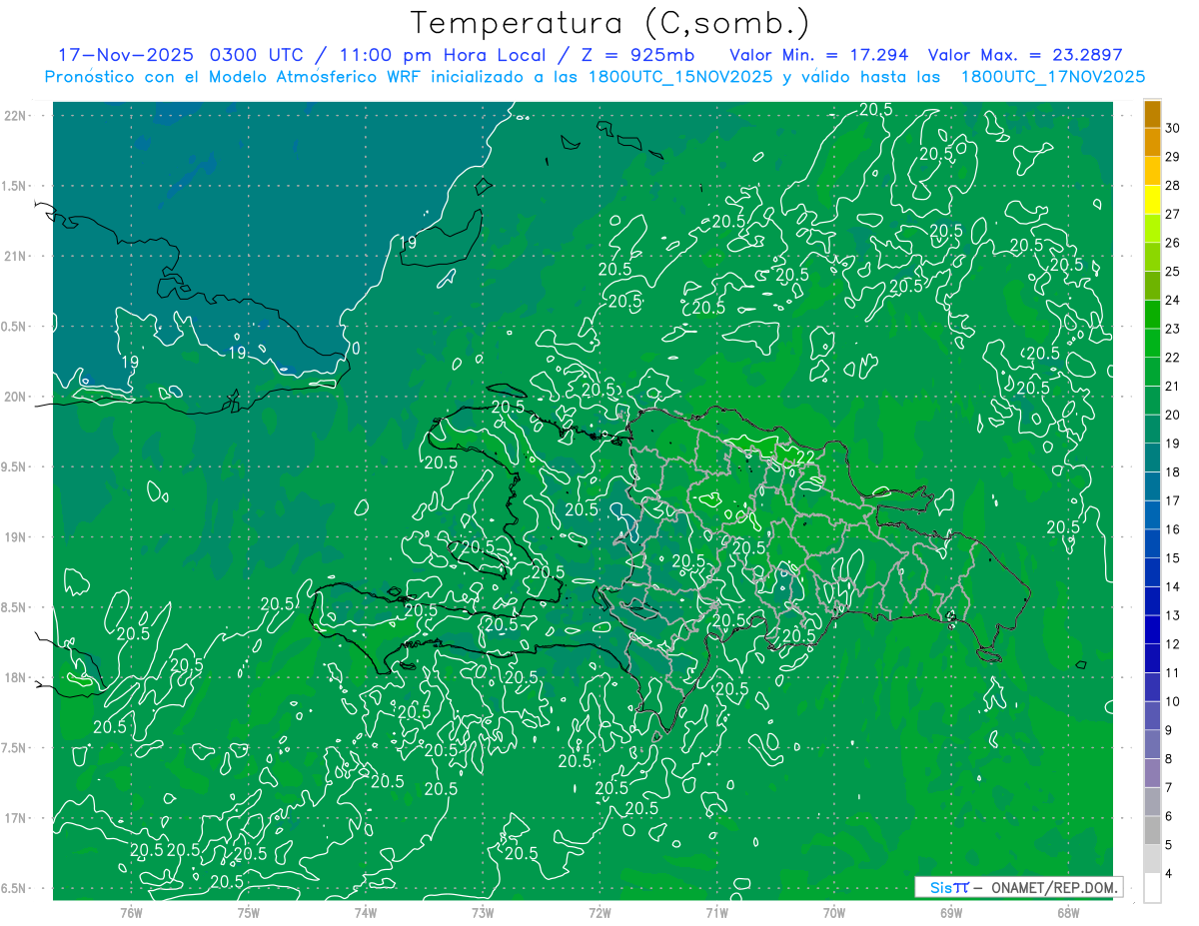Click the 72W longitude label

tap(599, 912)
